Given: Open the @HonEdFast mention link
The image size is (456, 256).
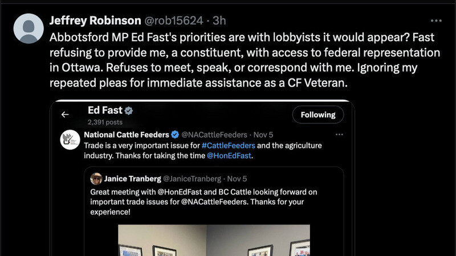Looking at the screenshot, I should [229, 156].
